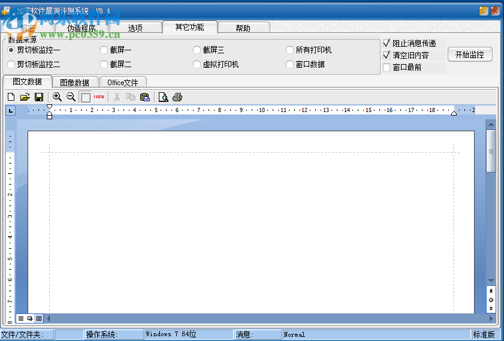Image resolution: width=504 pixels, height=341 pixels.
Task: Print document with printer icon
Action: 177,96
